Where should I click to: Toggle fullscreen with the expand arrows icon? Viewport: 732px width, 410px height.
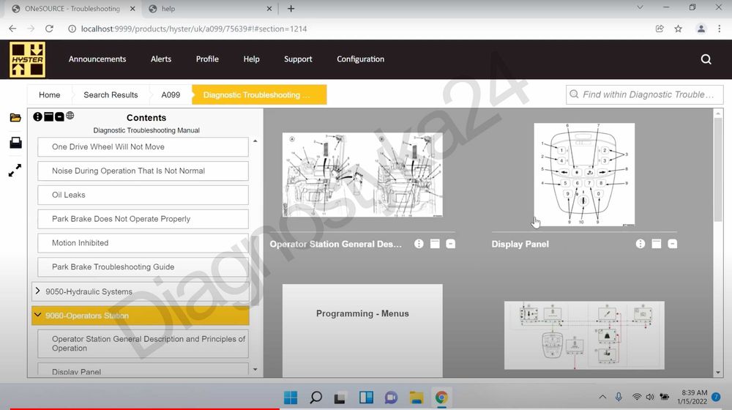pos(15,171)
